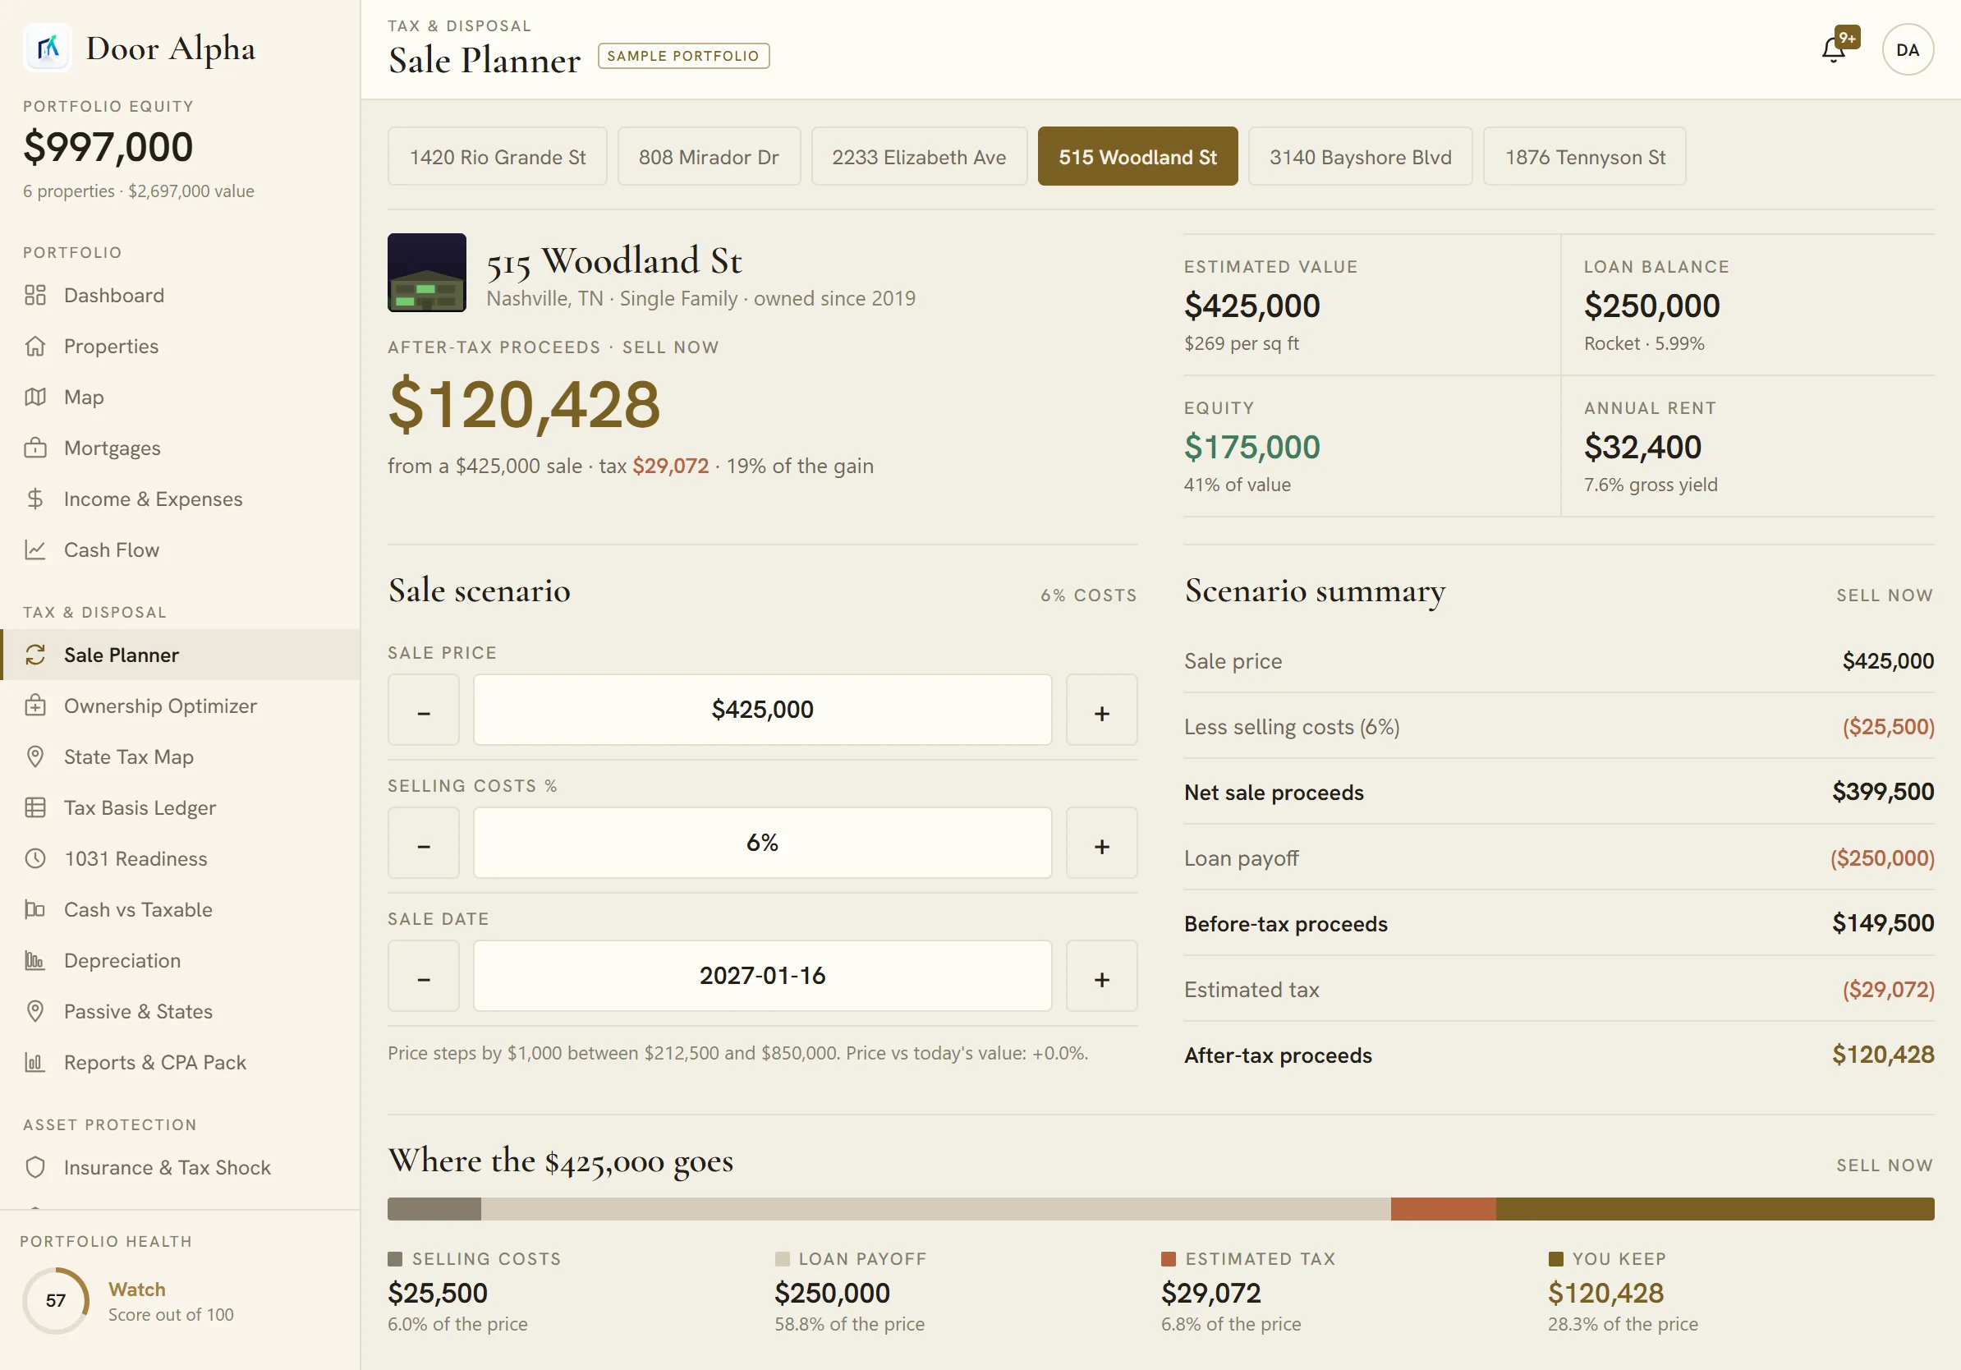
Task: Click the Income & Expenses dollar icon
Action: click(x=35, y=499)
